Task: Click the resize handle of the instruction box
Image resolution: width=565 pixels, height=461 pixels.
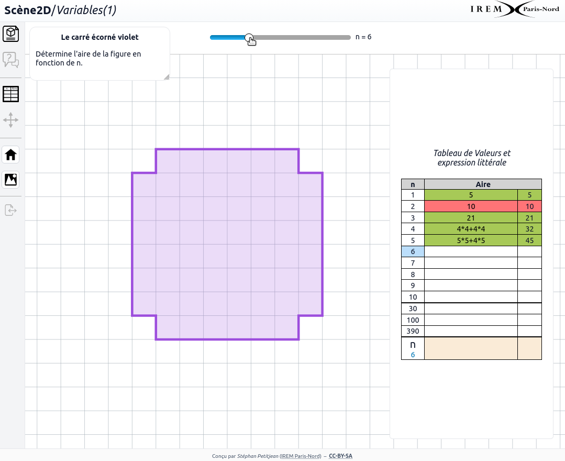Action: pos(167,77)
